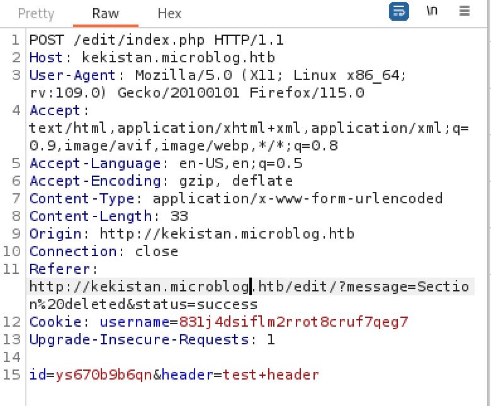Select the Raw tab
The height and width of the screenshot is (406, 491).
click(105, 13)
